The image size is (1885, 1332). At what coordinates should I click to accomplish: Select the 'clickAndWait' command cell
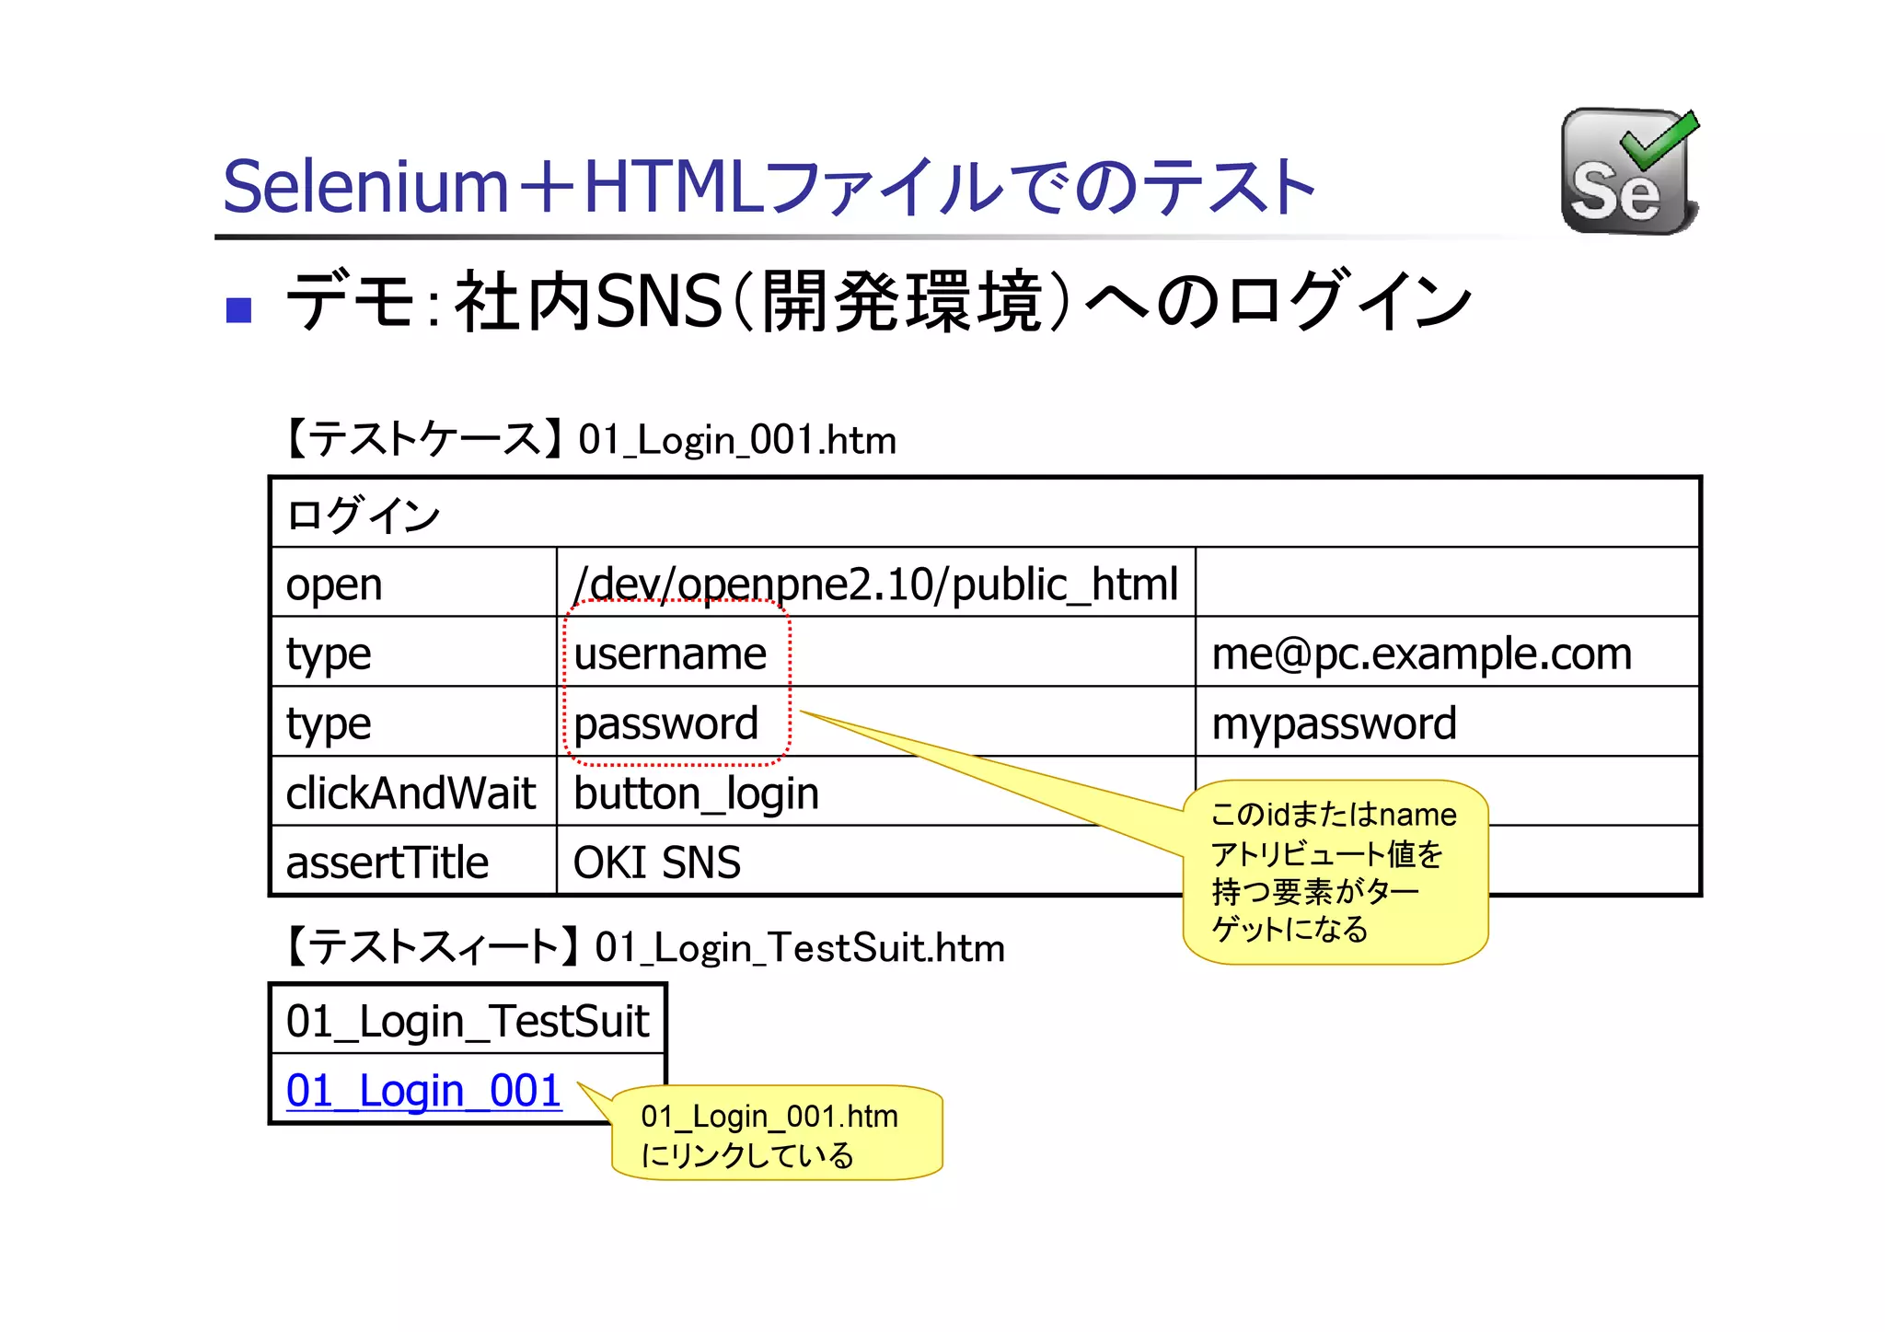click(x=414, y=792)
